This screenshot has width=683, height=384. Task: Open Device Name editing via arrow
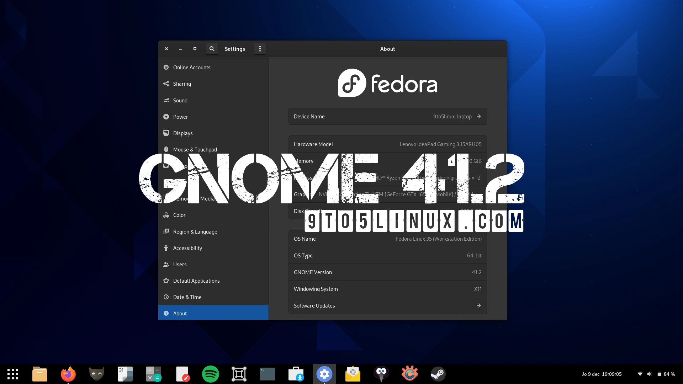[478, 116]
